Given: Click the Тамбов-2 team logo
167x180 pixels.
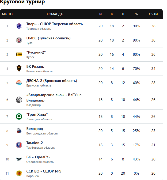Looking at the screenshot, I should [19, 145].
